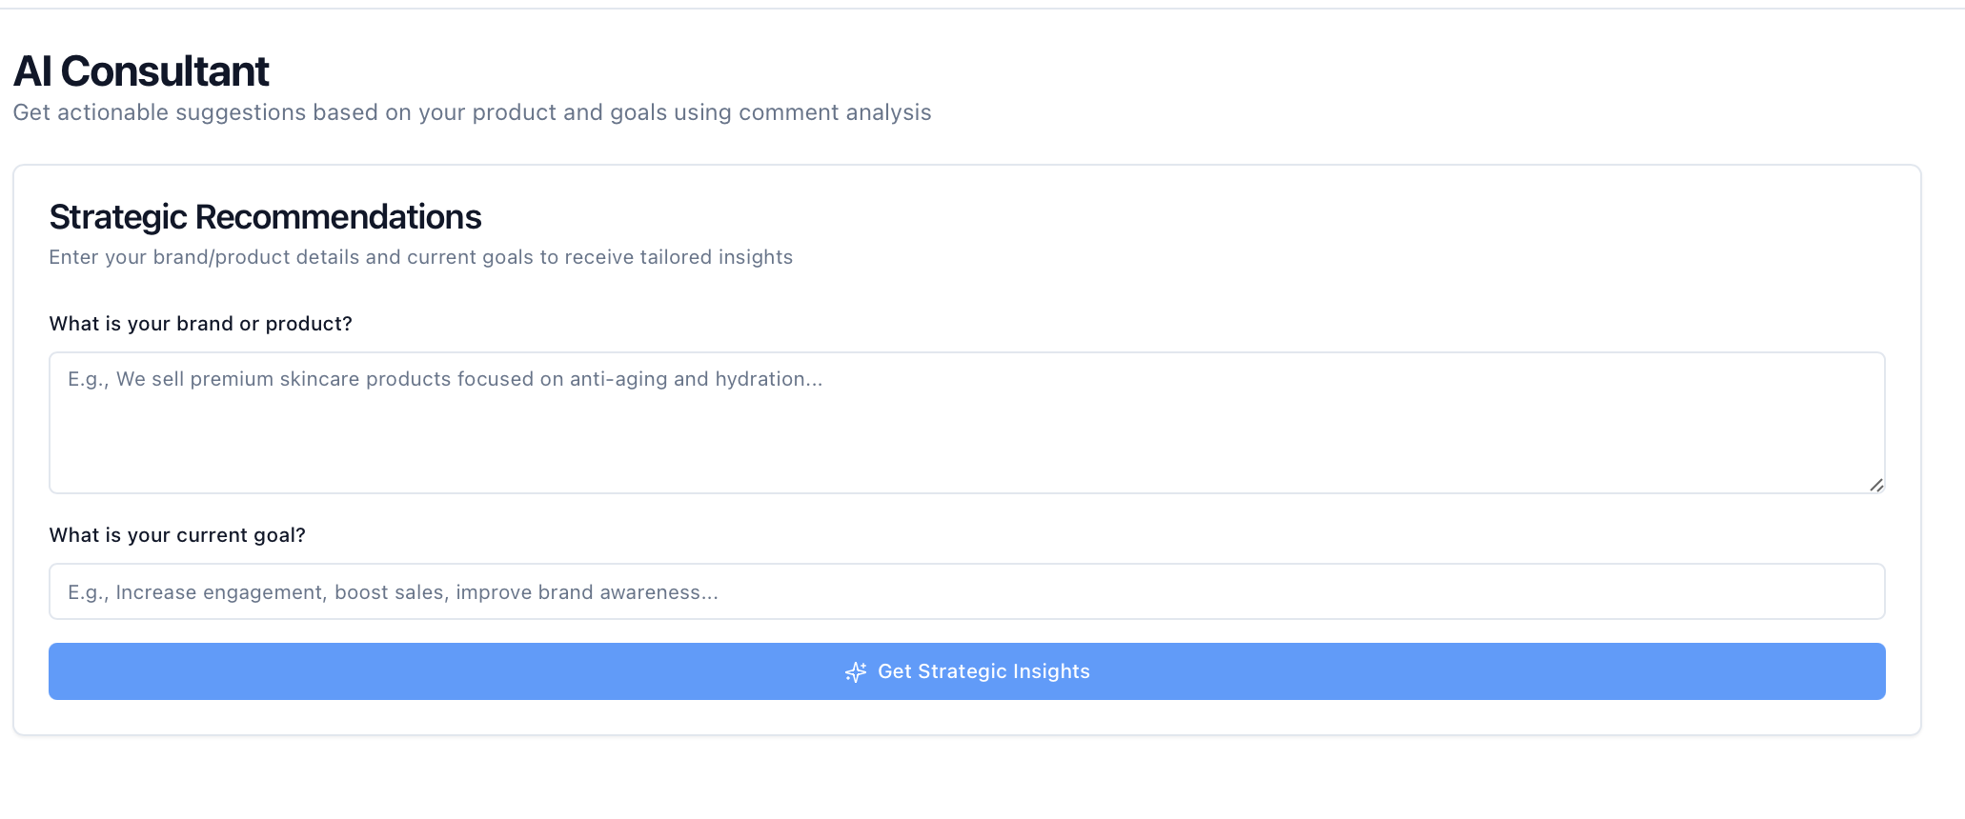The image size is (1965, 819).
Task: Select the sparkles graphic beside 'Get Strategic Insights'
Action: tap(855, 671)
